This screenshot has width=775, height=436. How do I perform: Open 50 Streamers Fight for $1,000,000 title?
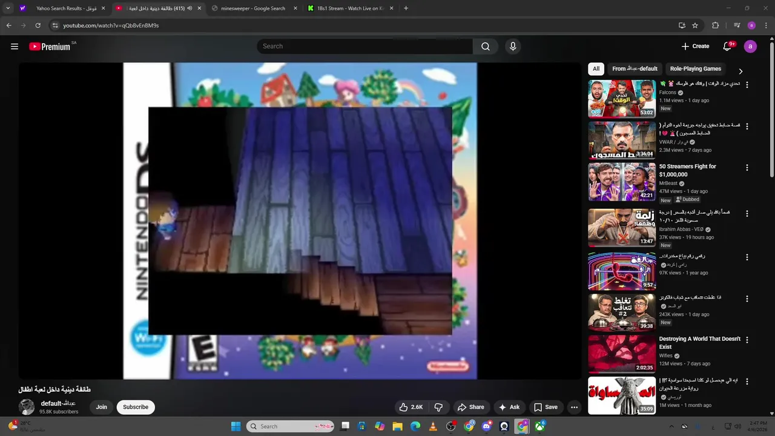(687, 170)
